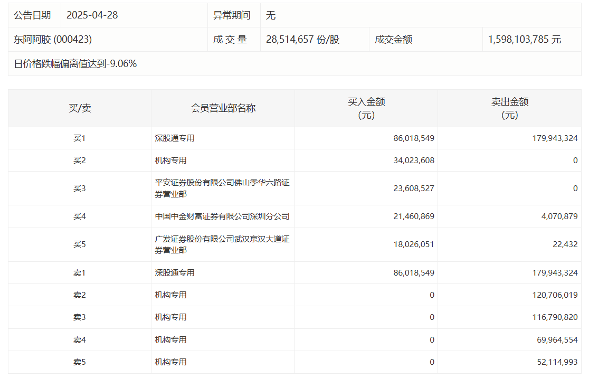
Task: Select sell amount 69,964,554
Action: point(557,339)
